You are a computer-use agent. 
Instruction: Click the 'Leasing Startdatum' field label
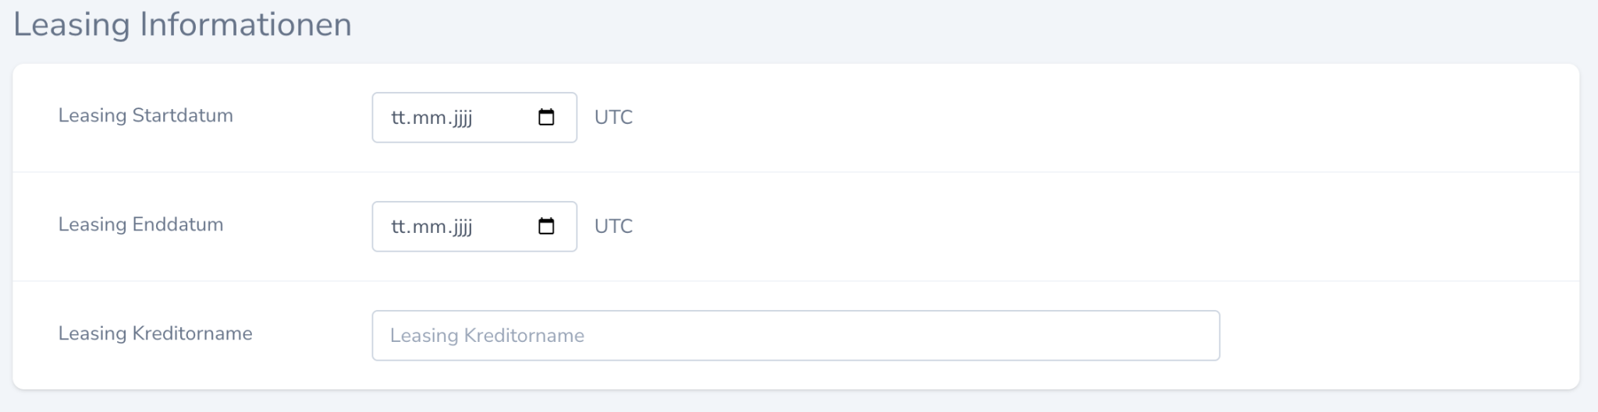point(145,115)
